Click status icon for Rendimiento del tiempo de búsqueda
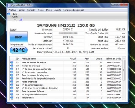This screenshot has height=108, width=135. 12,78
